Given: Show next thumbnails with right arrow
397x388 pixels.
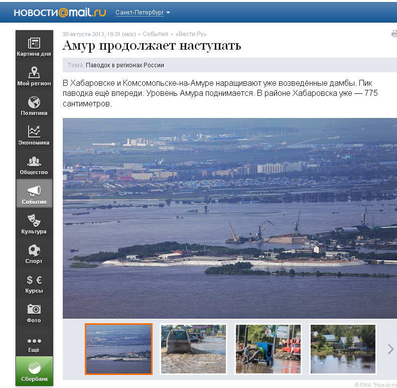Looking at the screenshot, I should click(x=390, y=349).
